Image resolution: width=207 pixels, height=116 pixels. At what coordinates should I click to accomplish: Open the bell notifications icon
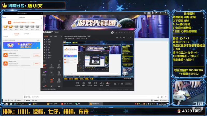tap(128, 38)
